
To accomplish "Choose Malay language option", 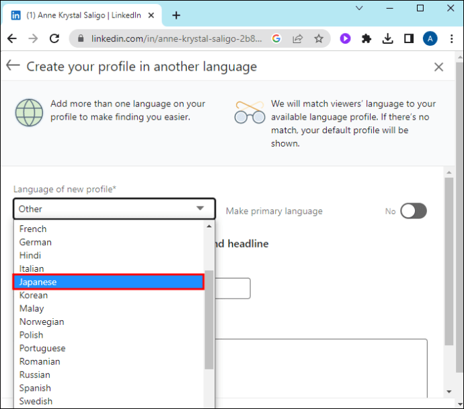I will 108,308.
